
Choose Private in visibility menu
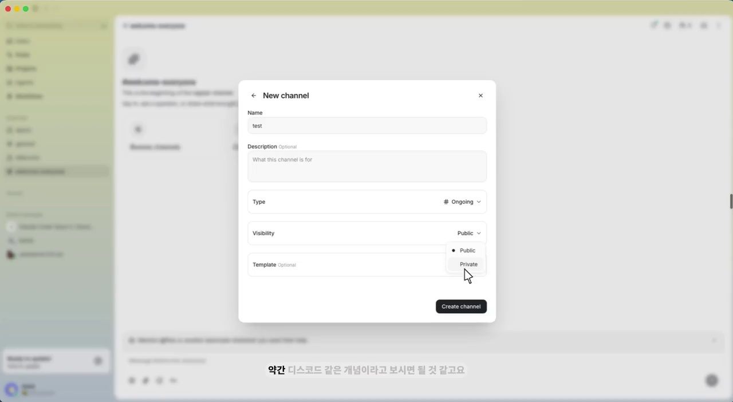(x=466, y=264)
